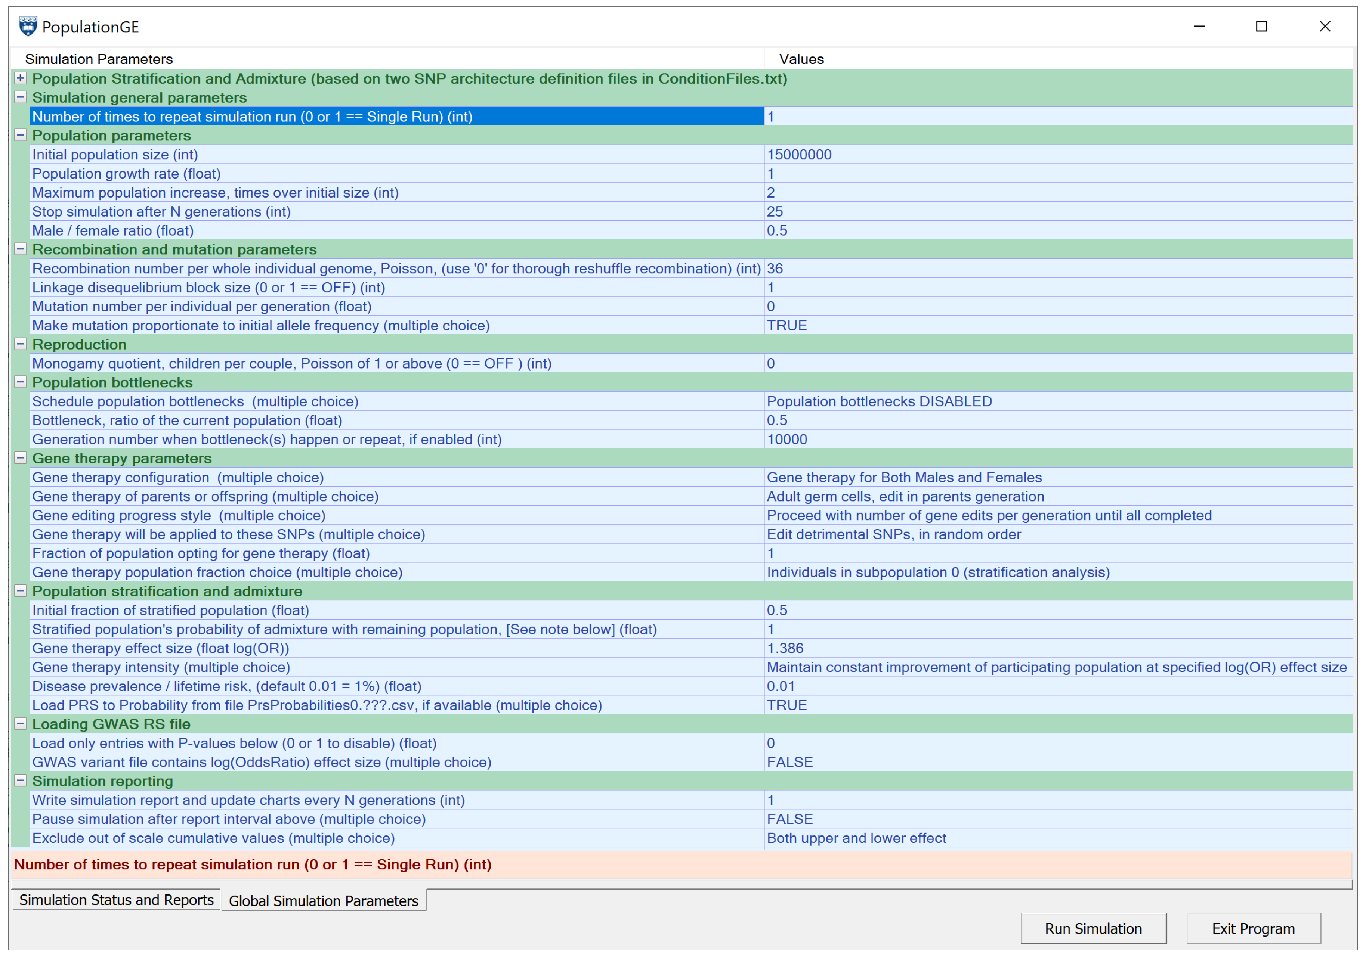
Task: Open GWAS variant file log(OddsRatio) FALSE choice
Action: [x=1059, y=762]
